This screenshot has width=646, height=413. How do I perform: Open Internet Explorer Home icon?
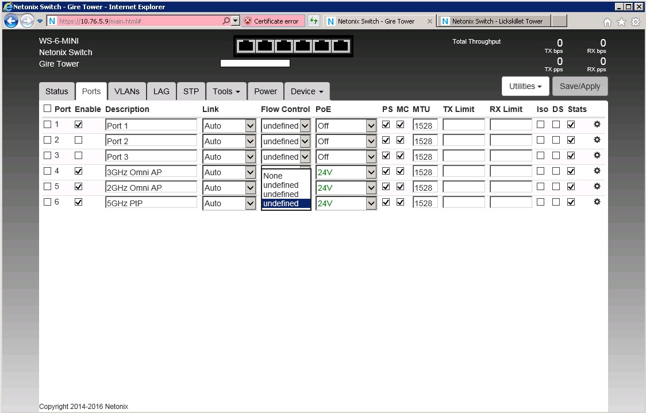(607, 22)
